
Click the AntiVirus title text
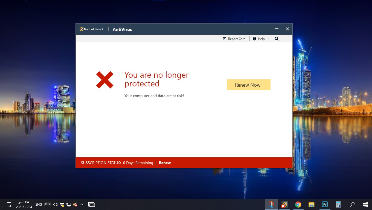point(122,29)
